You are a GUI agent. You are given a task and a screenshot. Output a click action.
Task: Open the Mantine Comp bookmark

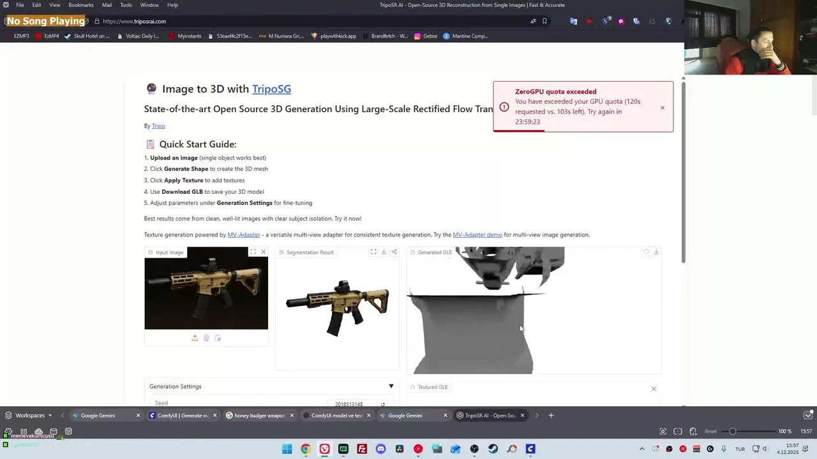466,36
